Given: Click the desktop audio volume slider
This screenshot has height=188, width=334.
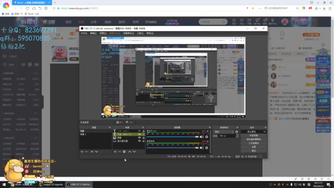Looking at the screenshot, I should click(172, 148).
